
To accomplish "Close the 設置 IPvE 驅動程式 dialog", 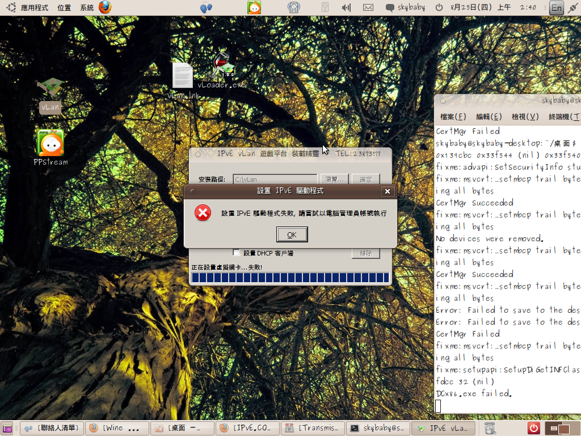I will 388,191.
